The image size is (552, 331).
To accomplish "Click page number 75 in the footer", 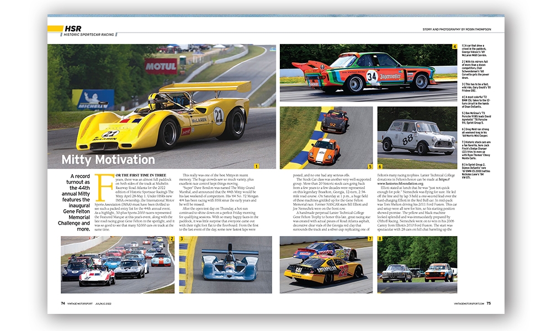I will (x=489, y=303).
